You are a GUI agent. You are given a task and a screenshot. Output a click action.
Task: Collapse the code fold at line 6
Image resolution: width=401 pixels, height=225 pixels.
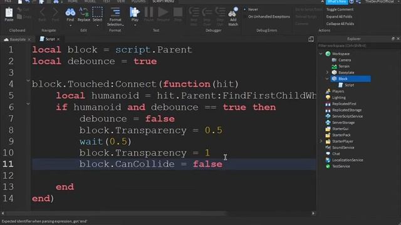[28, 104]
